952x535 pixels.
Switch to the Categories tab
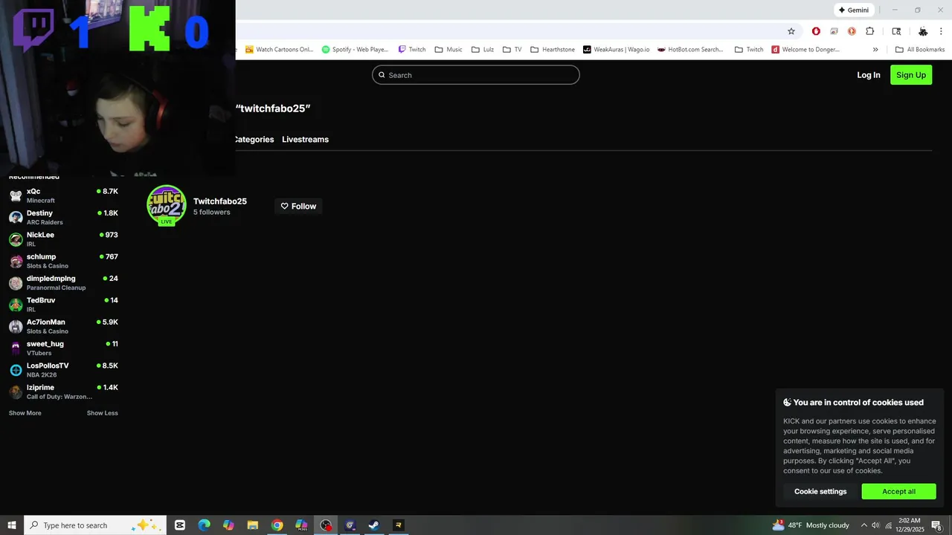pos(254,140)
